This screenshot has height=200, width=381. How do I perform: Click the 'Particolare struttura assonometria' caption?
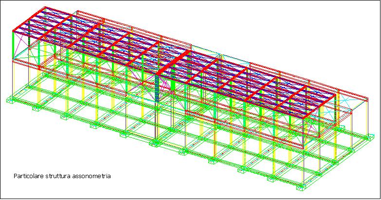pos(62,176)
